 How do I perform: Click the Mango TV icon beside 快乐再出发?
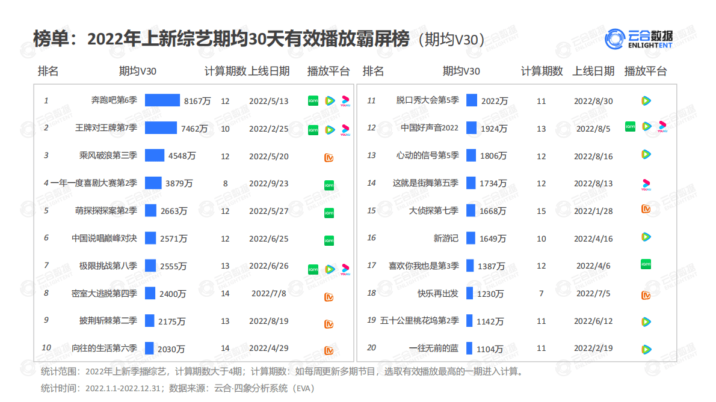pos(647,293)
